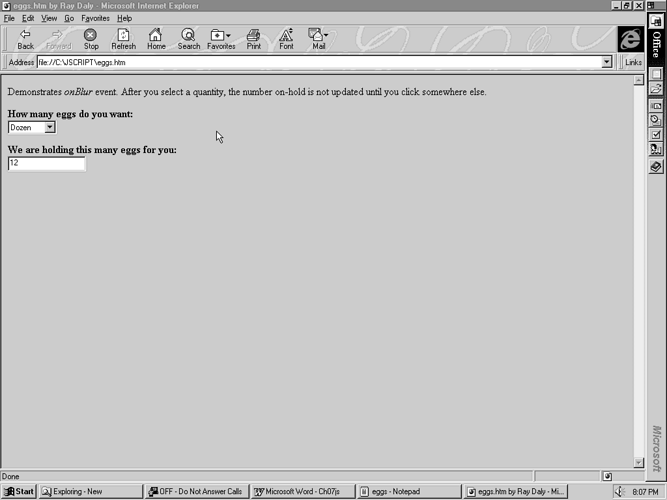Screen dimensions: 667x500
Task: Add a Task via the shortcut bar checkmark icon
Action: coord(657,135)
